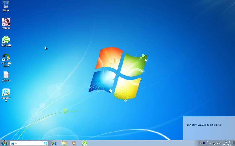235x146 pixels.
Task: Click the Baidu paw icon in search bar
Action: 12,143
